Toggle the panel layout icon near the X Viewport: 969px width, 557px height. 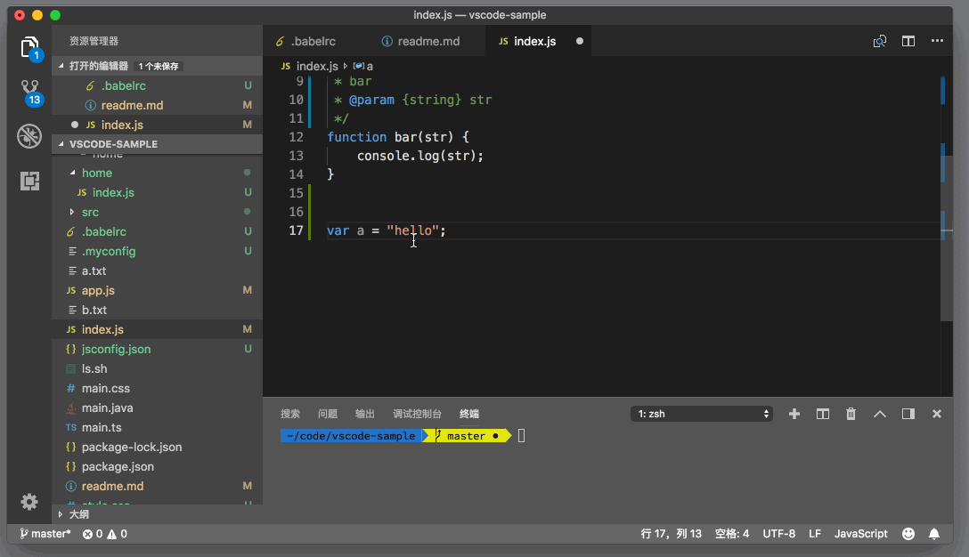tap(908, 413)
